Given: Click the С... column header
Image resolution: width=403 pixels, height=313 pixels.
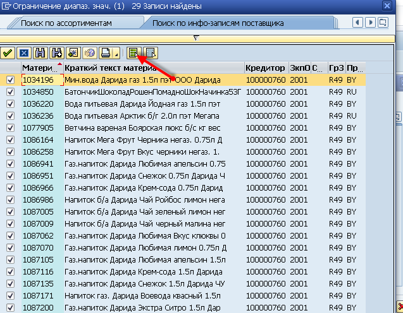Looking at the screenshot, I should pos(319,68).
